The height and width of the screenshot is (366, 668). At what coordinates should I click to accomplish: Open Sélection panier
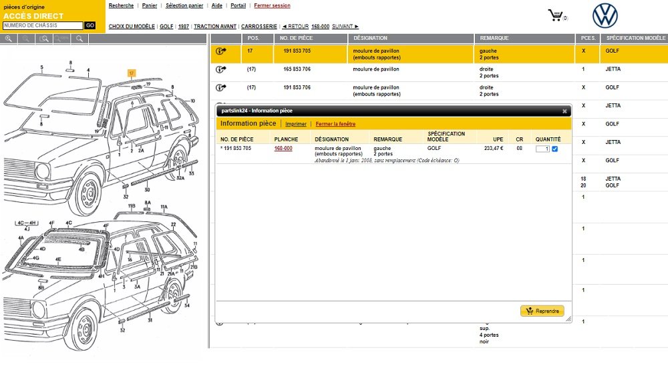pyautogui.click(x=184, y=5)
